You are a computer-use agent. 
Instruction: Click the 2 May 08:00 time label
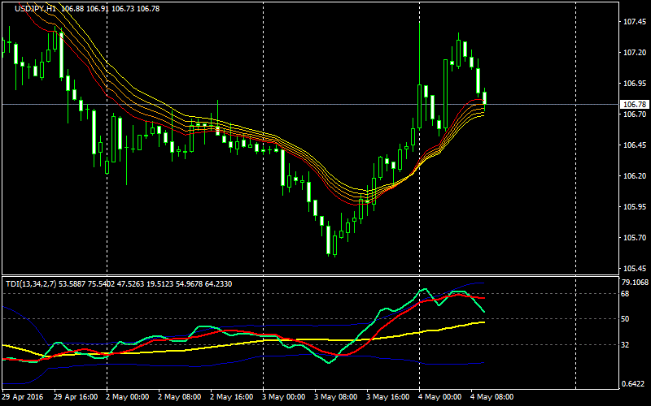point(180,397)
